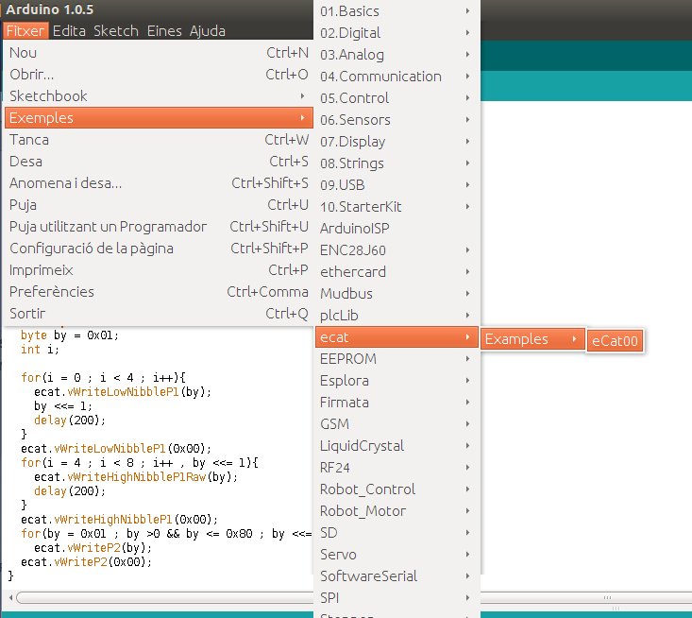Expand 05.Control examples
Image resolution: width=692 pixels, height=618 pixels.
pyautogui.click(x=397, y=97)
